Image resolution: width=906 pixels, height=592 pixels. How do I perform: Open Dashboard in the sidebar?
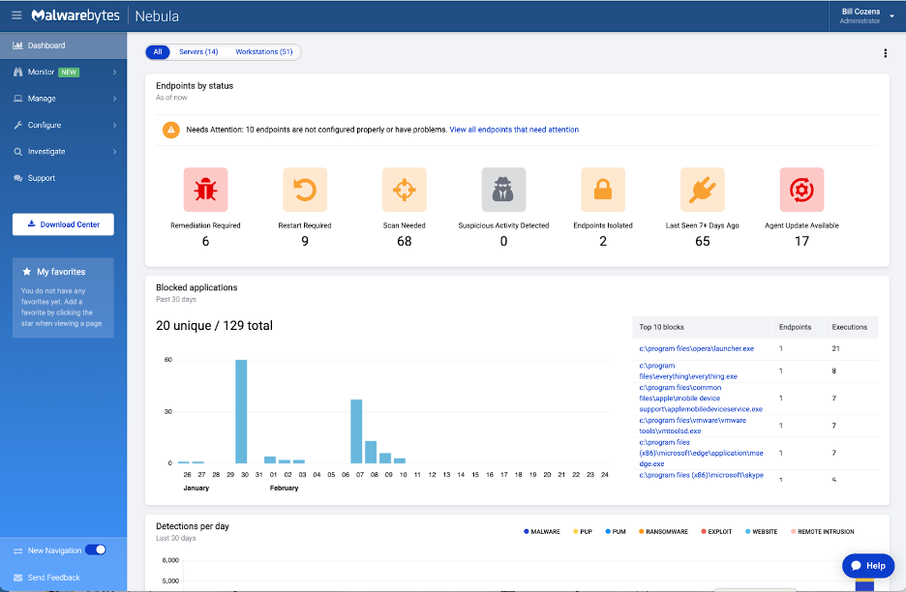point(63,45)
